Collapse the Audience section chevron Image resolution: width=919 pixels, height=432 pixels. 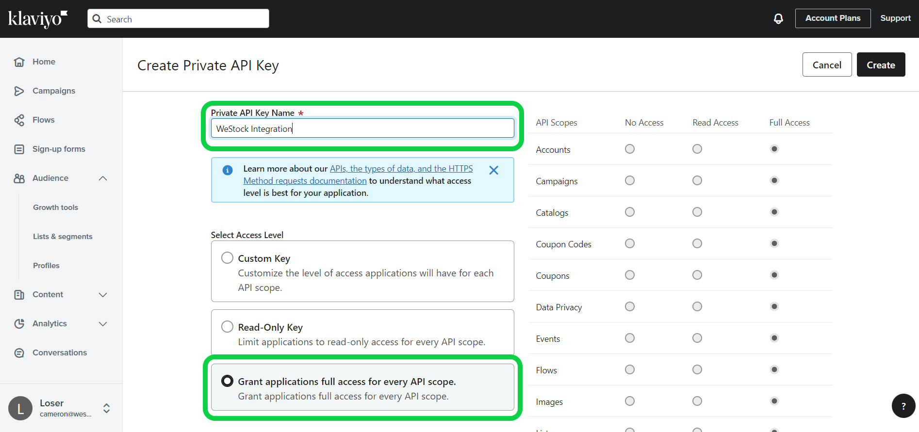pos(103,178)
